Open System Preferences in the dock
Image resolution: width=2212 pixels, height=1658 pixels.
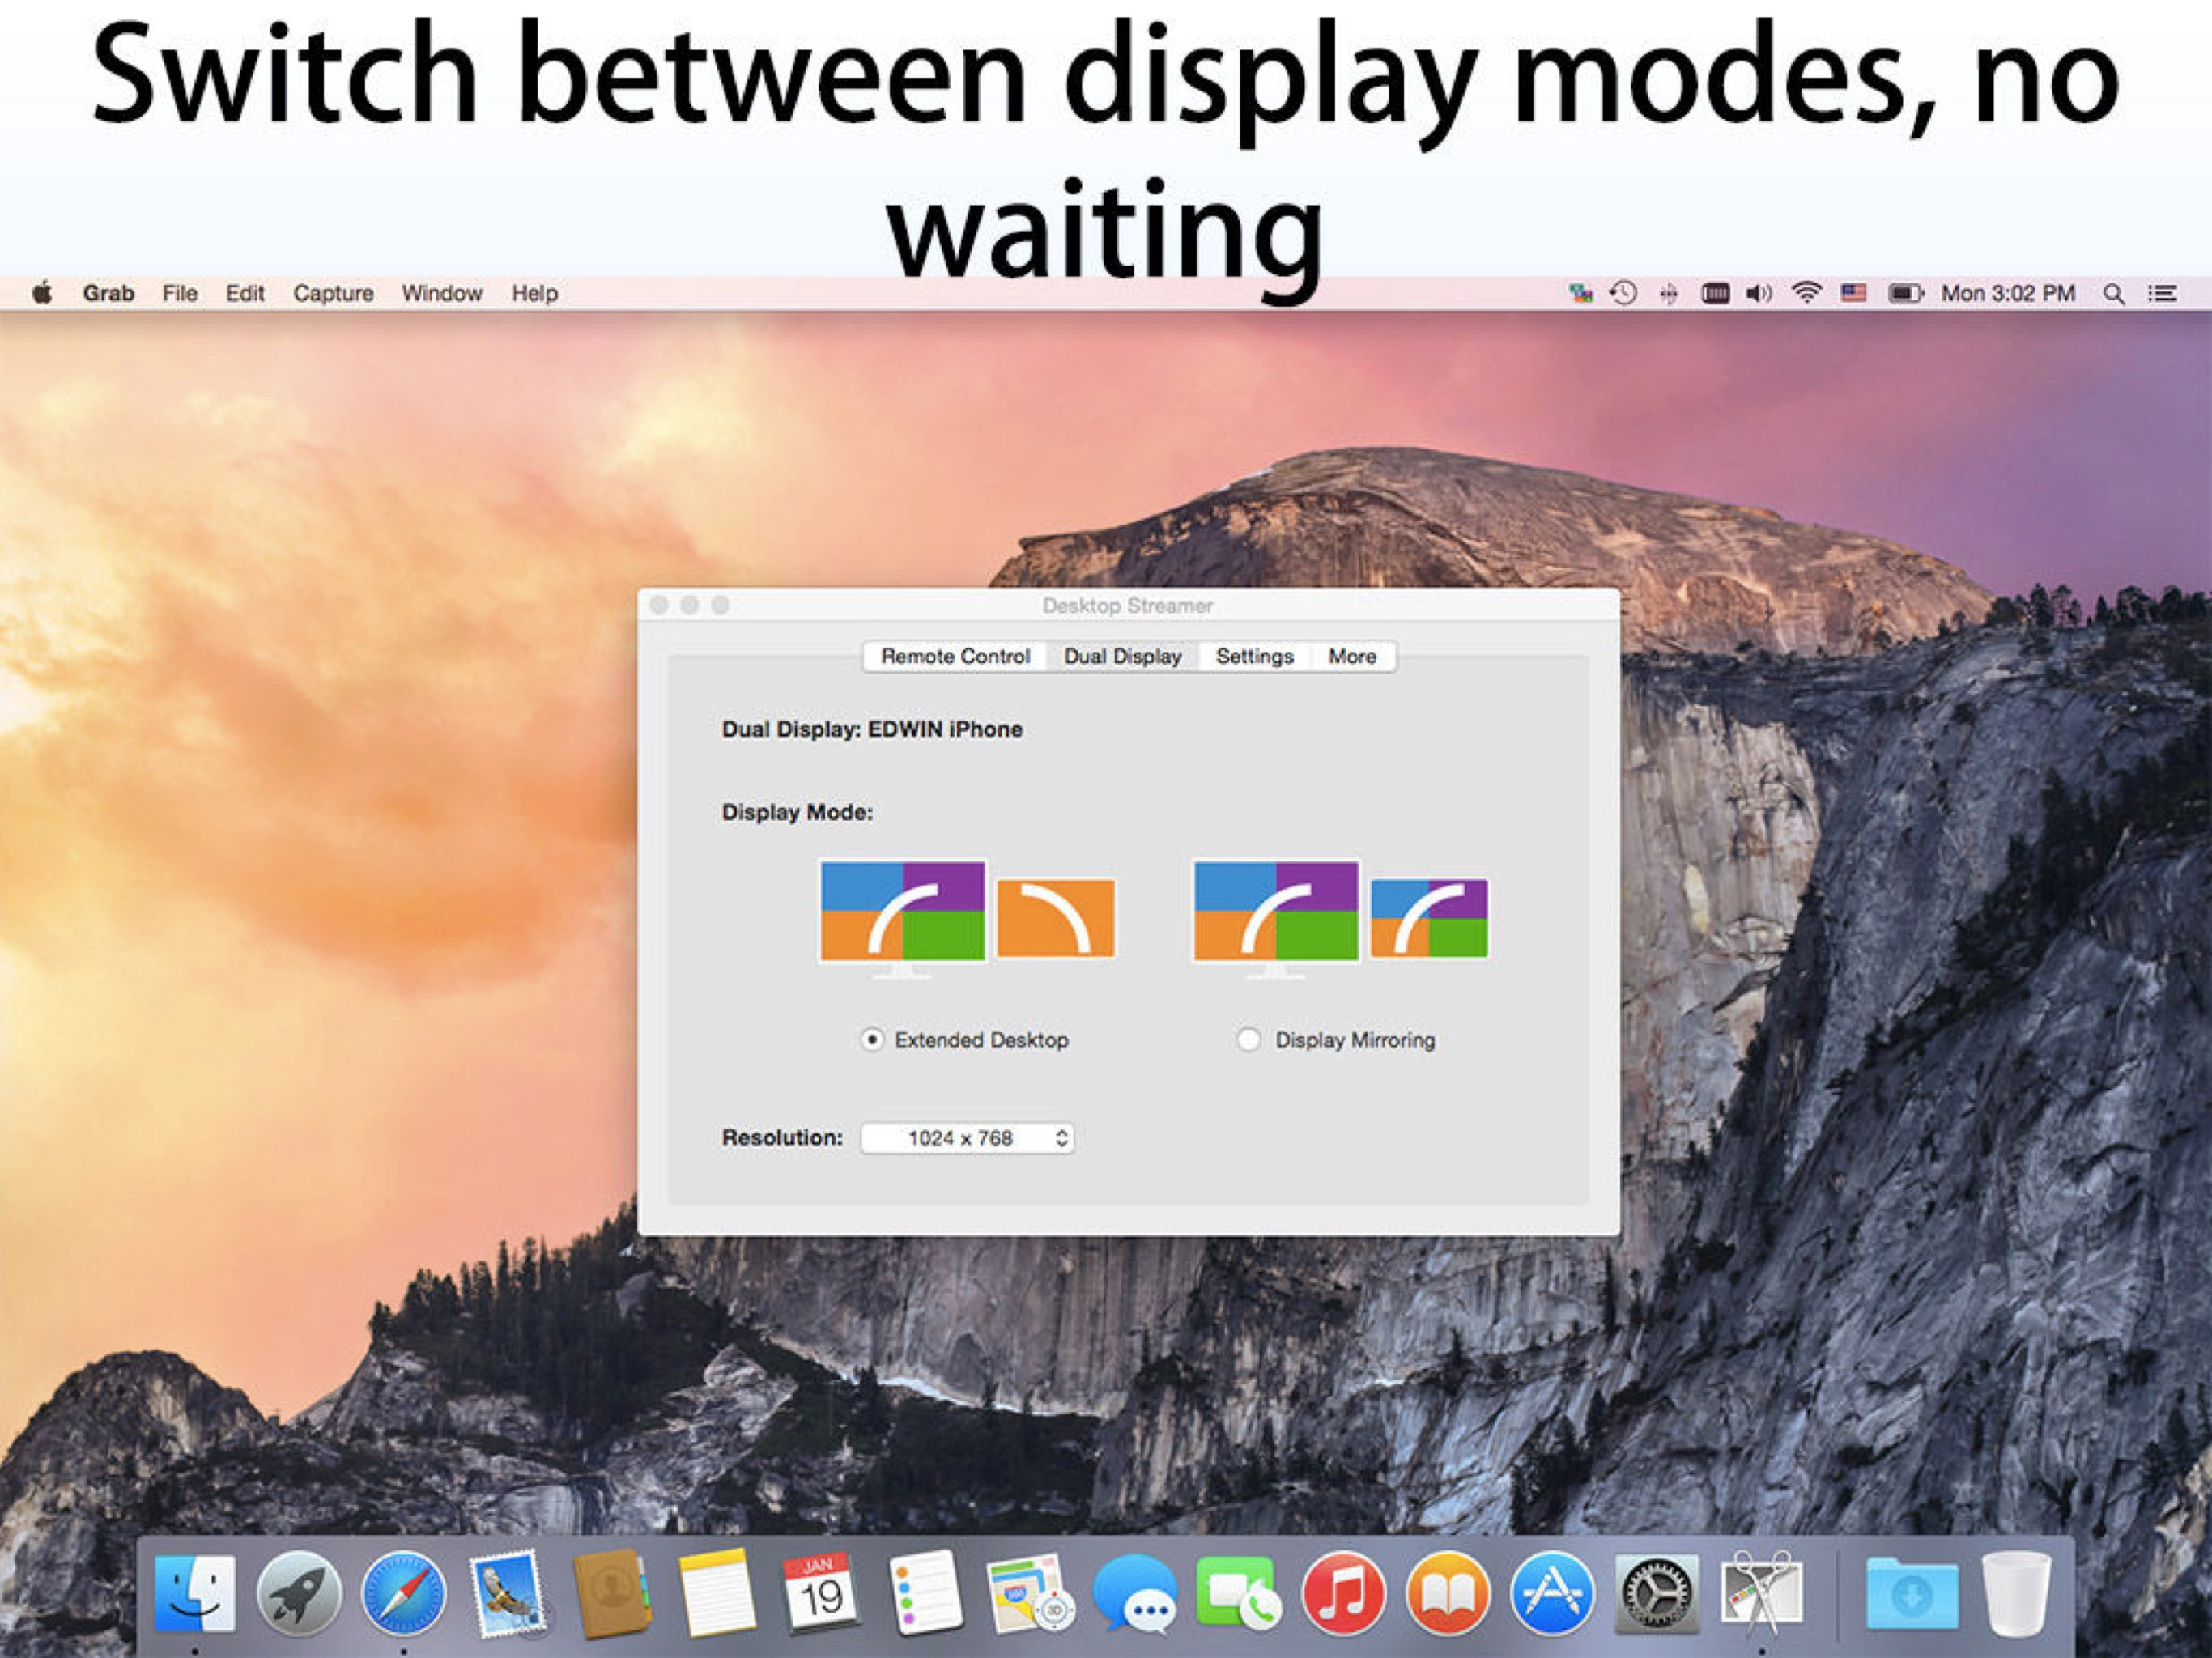tap(1656, 1593)
